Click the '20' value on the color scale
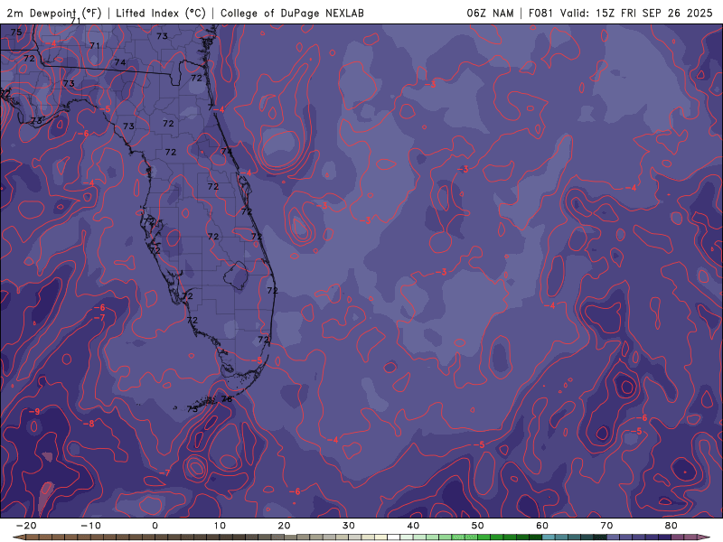 coord(284,526)
